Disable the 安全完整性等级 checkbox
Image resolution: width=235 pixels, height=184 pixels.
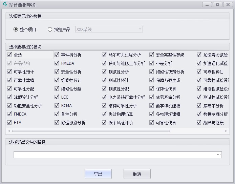pos(151,55)
